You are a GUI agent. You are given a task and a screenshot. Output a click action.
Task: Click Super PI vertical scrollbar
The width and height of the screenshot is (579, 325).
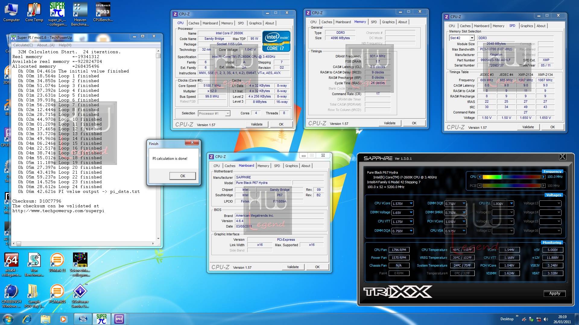(158, 144)
